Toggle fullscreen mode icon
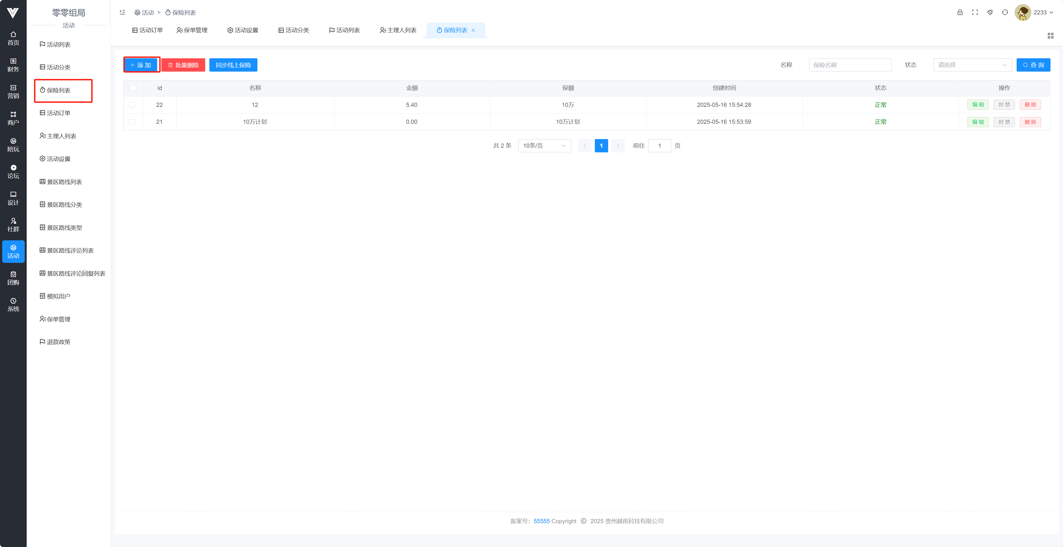The height and width of the screenshot is (547, 1063). [975, 12]
